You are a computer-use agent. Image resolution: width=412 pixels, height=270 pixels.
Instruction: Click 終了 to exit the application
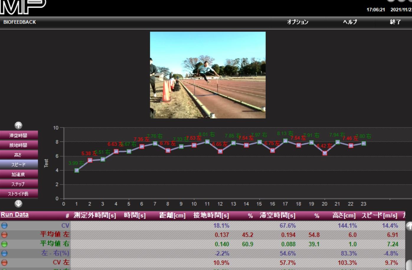tap(395, 22)
